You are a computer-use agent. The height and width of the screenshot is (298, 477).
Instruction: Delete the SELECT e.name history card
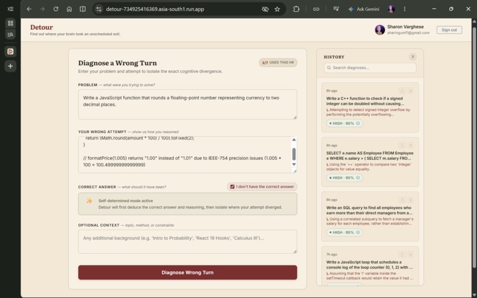(x=410, y=145)
